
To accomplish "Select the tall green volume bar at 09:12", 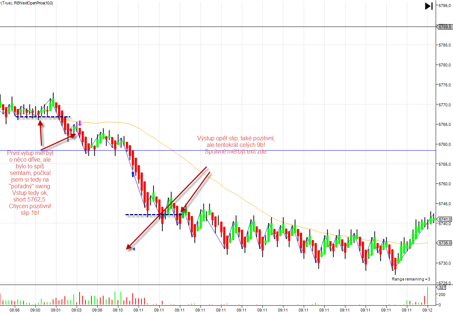I will coord(428,296).
